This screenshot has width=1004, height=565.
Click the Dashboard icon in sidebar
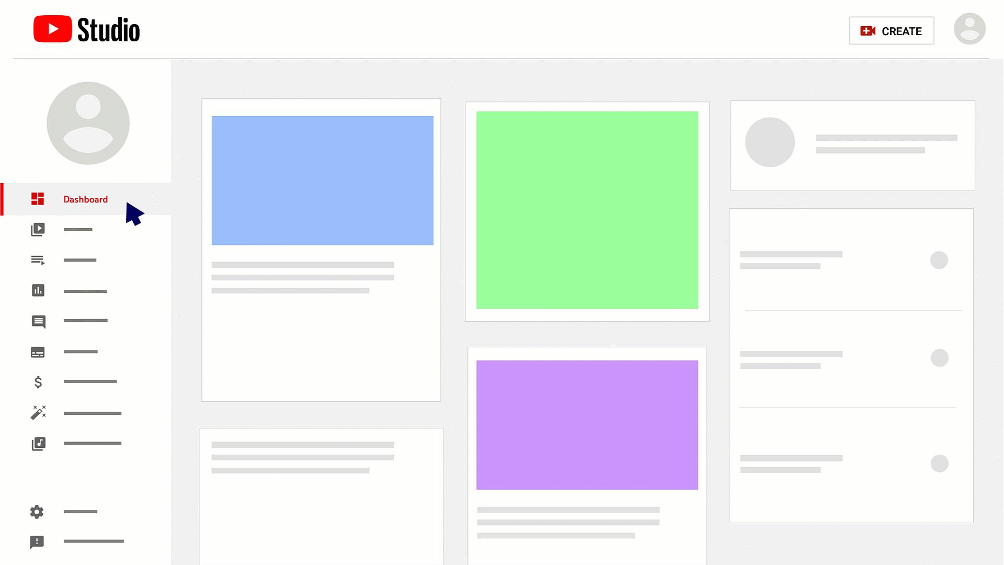click(38, 199)
